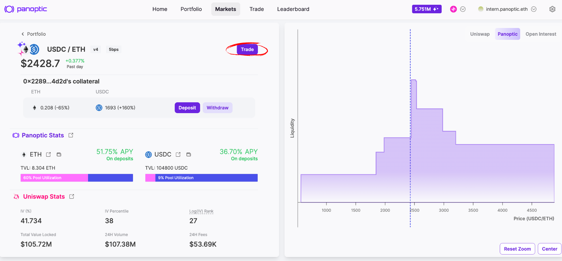This screenshot has width=562, height=261.
Task: Switch chart to Panoptic tab
Action: pos(507,34)
